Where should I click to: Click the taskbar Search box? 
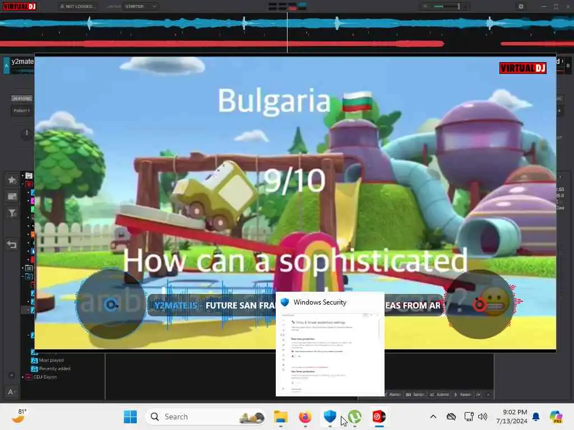[x=206, y=417]
